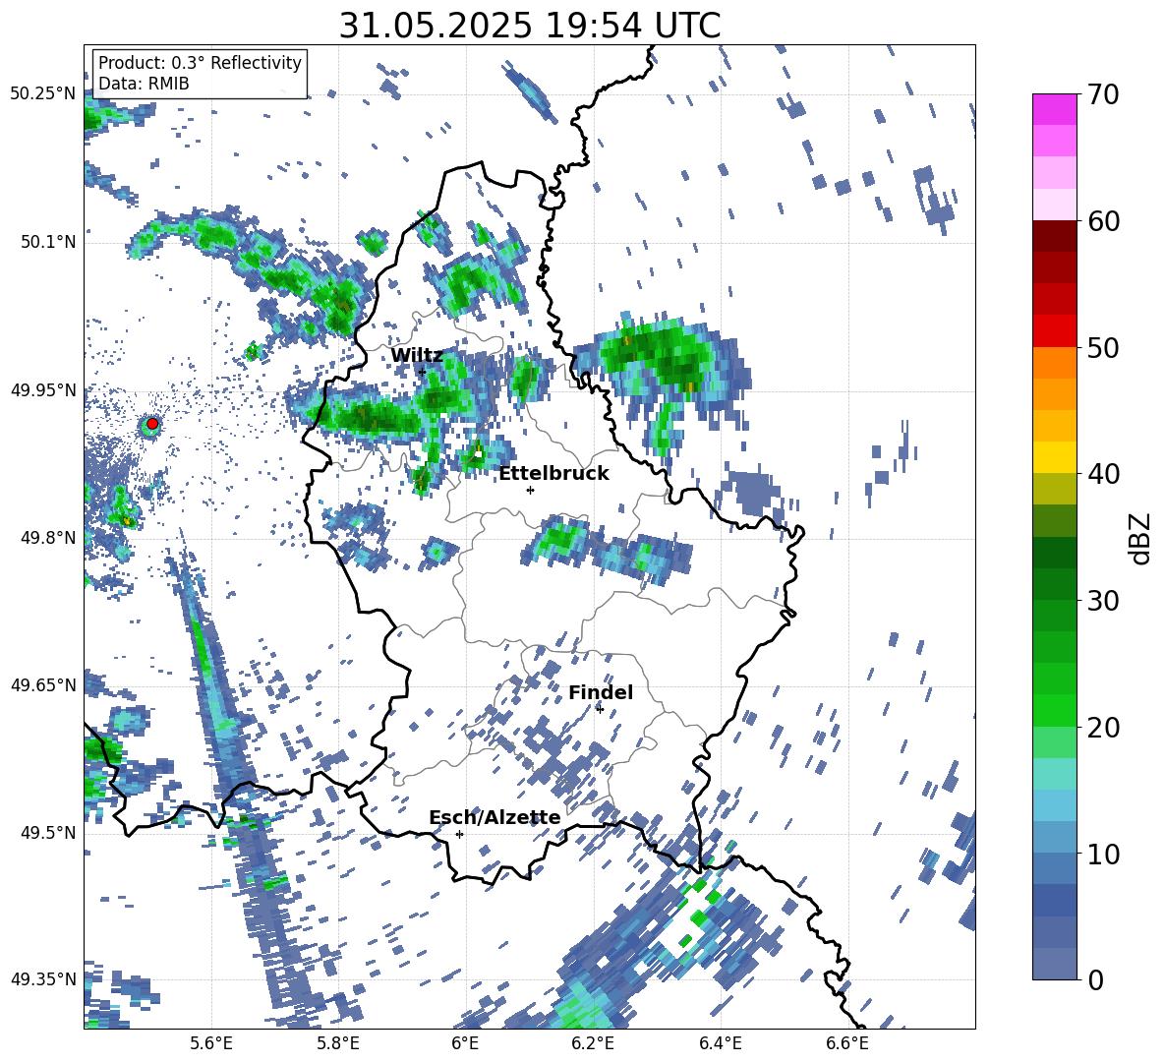Click the plot title 31.05.2025 19:54 UTC
Viewport: 1164px width, 1063px height.
pos(530,27)
